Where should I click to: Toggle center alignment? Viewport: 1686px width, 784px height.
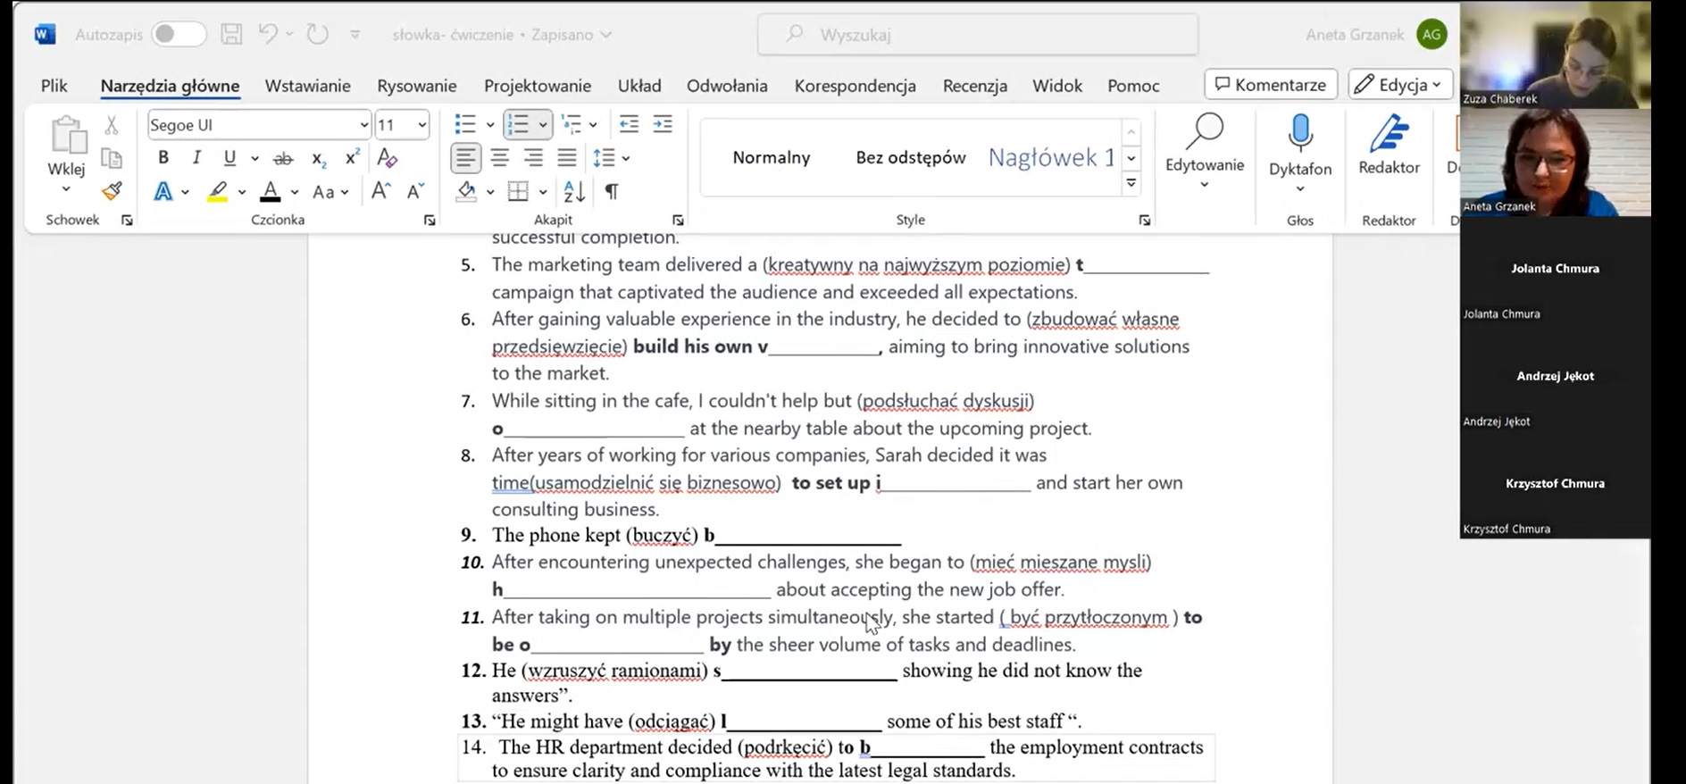coord(499,158)
